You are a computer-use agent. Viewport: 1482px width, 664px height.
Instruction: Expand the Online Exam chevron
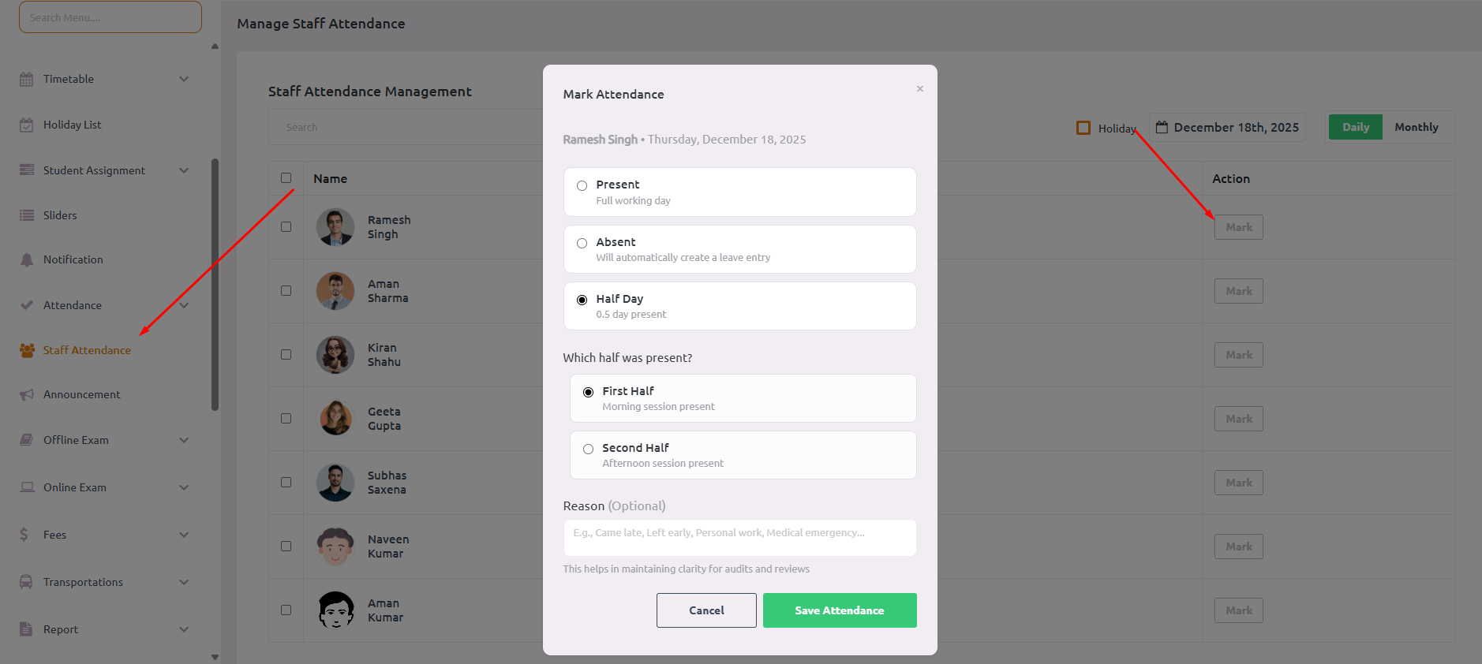184,487
